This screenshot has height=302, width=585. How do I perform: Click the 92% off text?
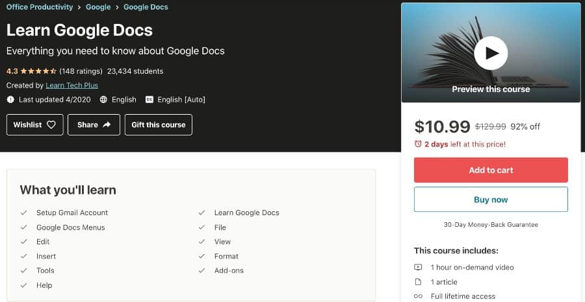[525, 127]
